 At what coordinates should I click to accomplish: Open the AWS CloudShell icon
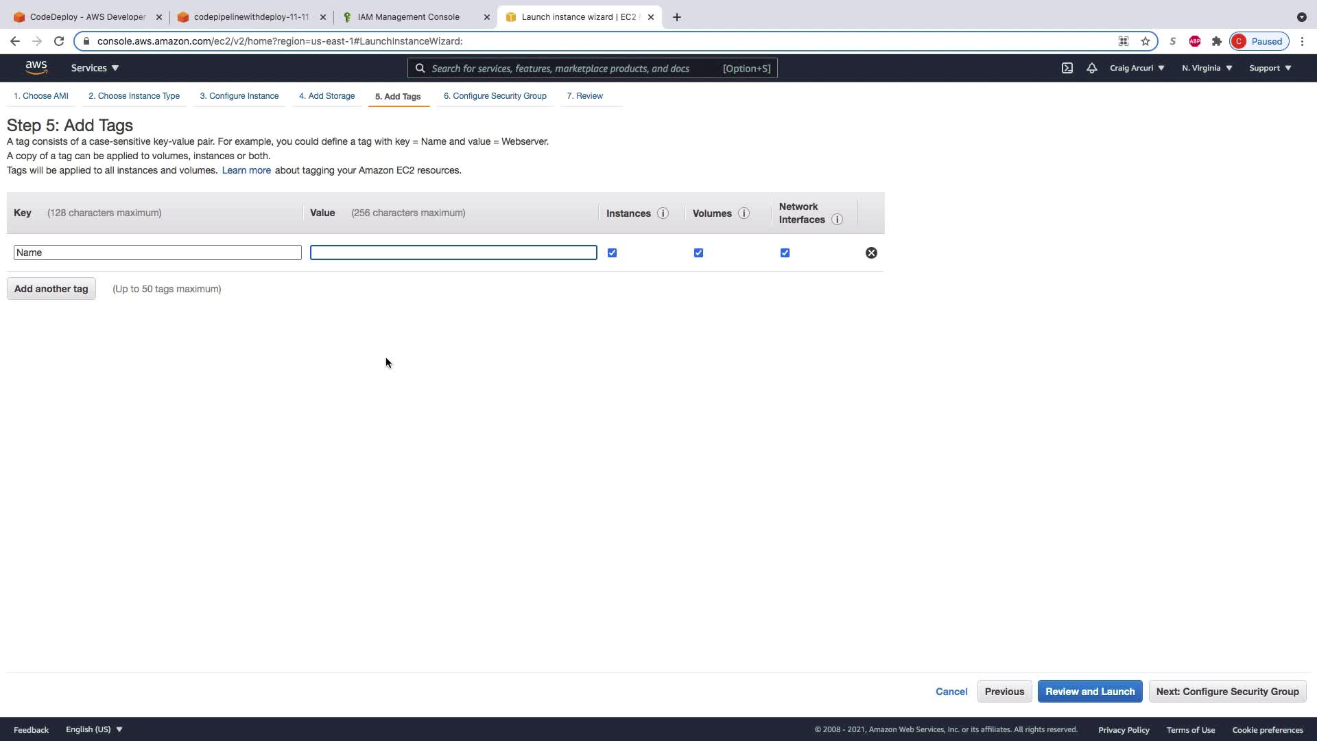[x=1067, y=68]
